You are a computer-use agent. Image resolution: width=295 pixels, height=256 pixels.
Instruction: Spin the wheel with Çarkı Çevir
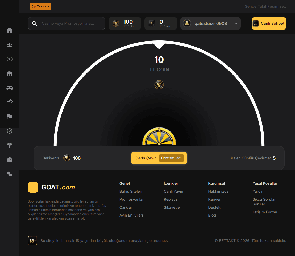(159, 158)
